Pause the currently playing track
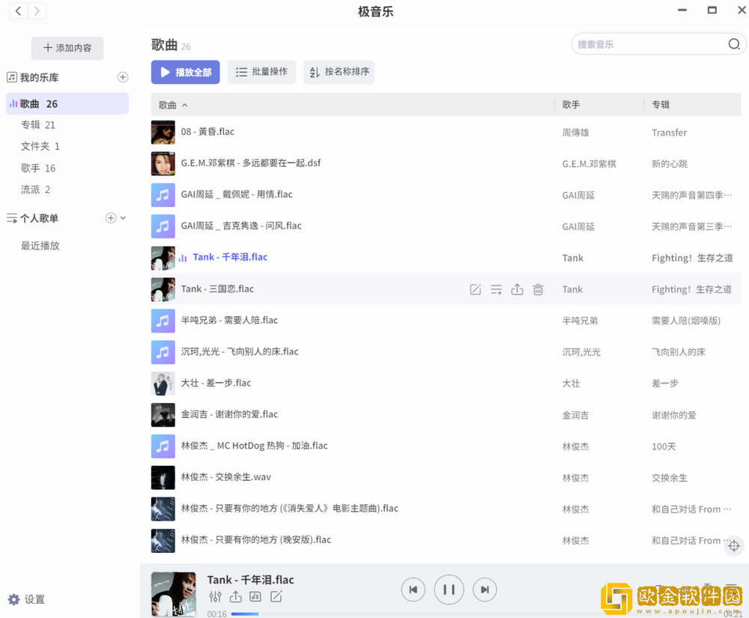The width and height of the screenshot is (749, 618). click(449, 590)
